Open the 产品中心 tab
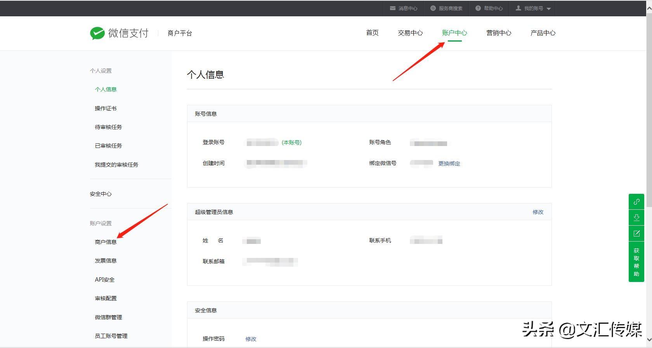Screen dimensions: 652x348 [543, 33]
